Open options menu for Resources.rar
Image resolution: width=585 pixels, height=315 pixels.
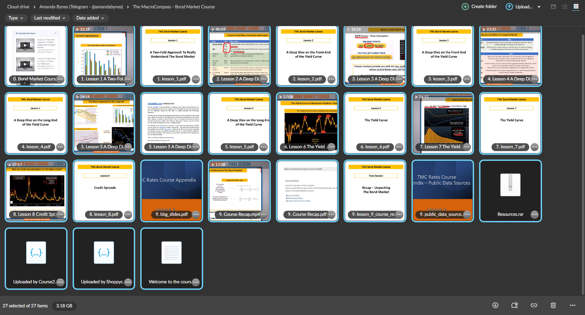point(534,214)
